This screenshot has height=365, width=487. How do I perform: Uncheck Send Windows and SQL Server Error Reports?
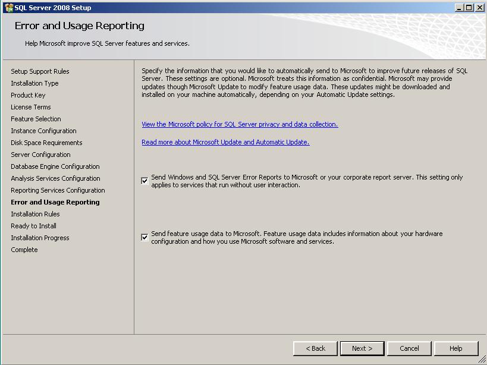click(x=144, y=181)
